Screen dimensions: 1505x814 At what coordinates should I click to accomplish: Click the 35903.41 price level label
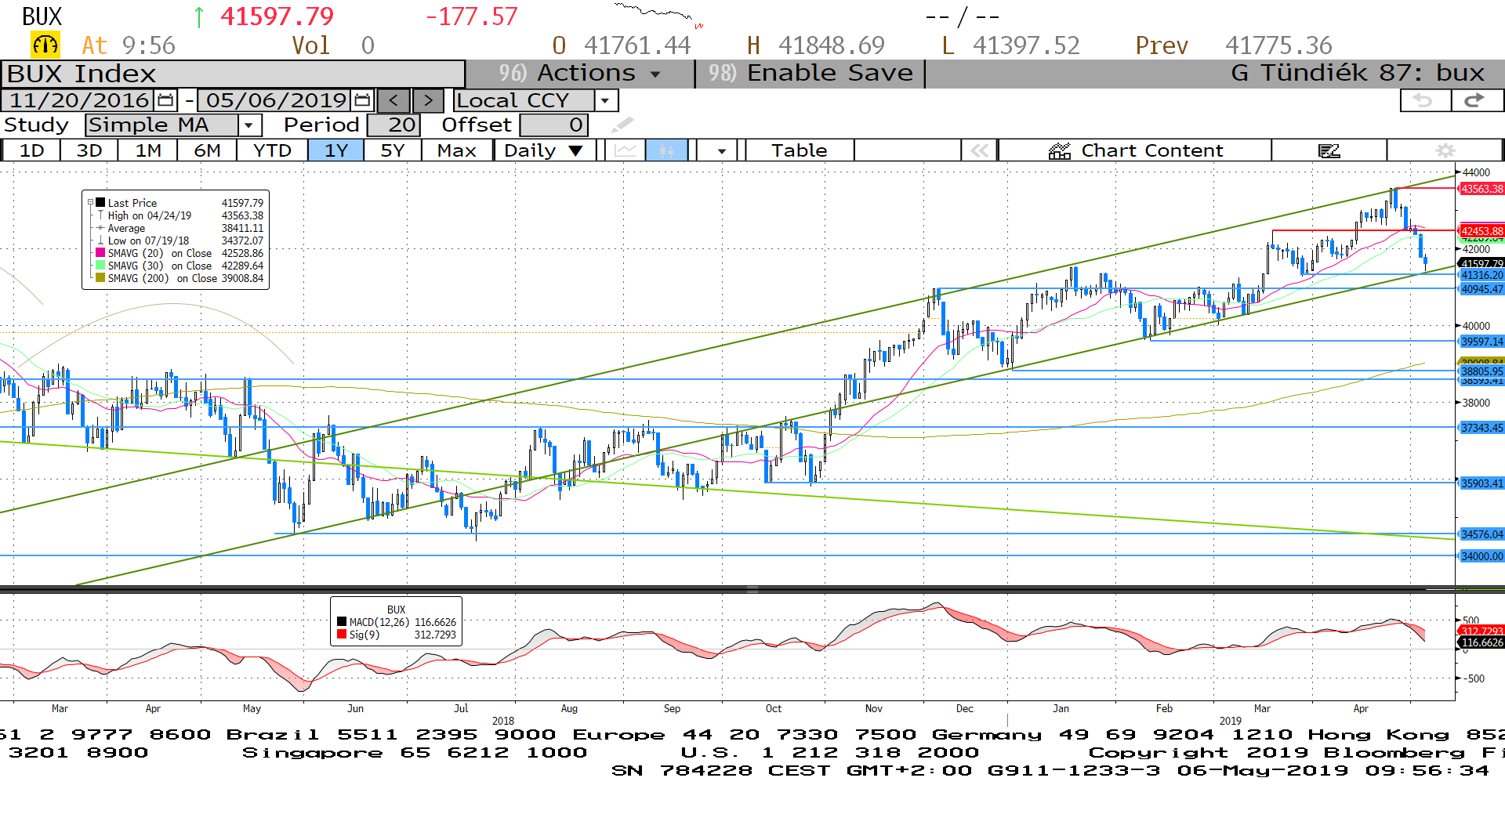(x=1481, y=483)
